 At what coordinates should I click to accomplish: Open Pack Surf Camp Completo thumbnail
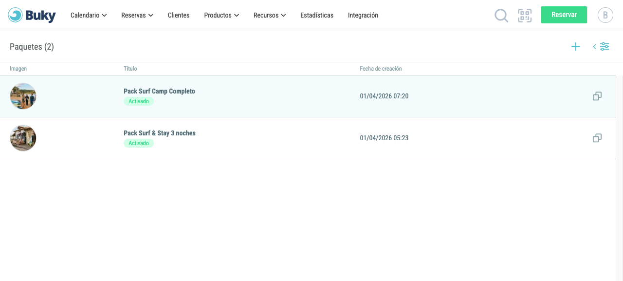pos(23,96)
